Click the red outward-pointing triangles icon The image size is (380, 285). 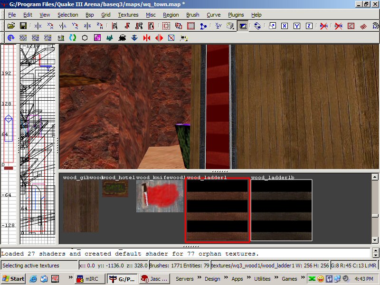click(159, 38)
